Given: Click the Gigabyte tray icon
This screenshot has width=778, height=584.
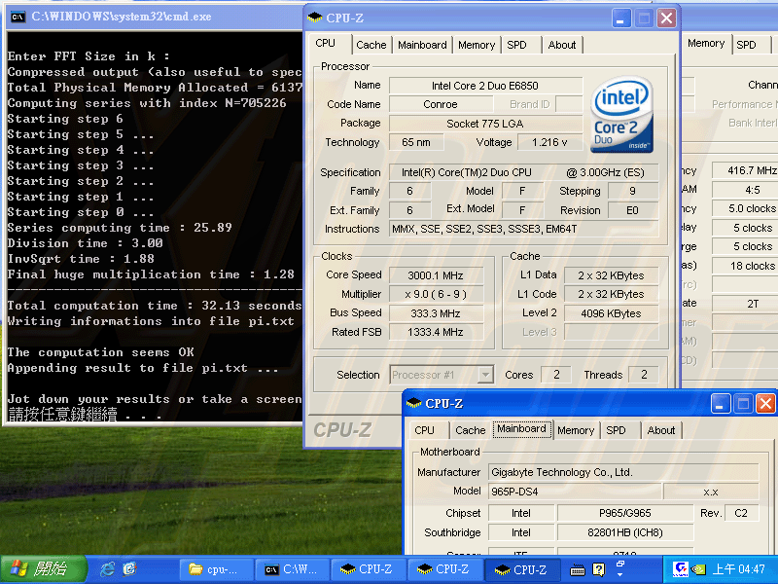Looking at the screenshot, I should point(683,568).
